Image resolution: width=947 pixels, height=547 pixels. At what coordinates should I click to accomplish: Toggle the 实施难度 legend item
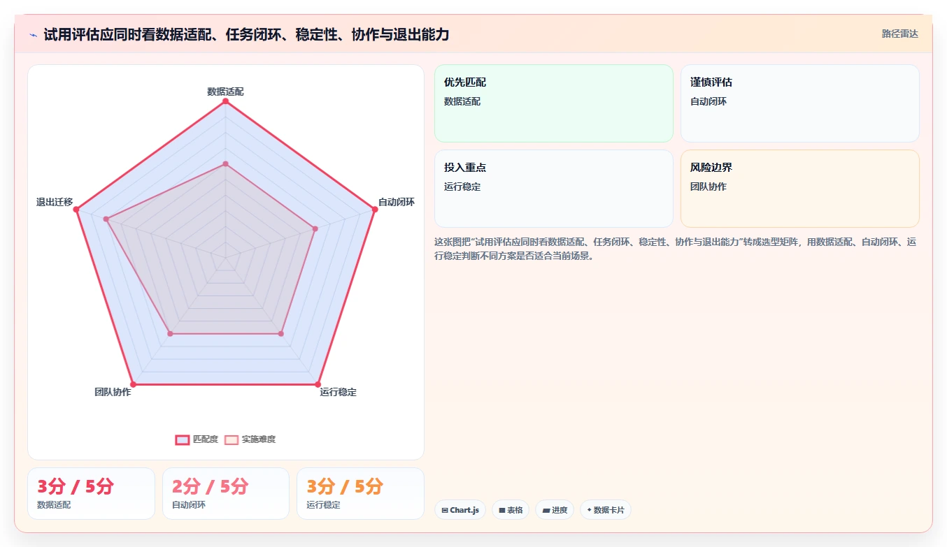pos(250,439)
